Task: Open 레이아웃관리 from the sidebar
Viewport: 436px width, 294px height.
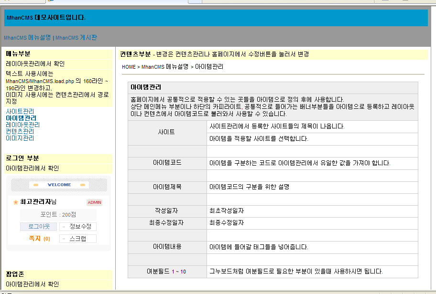Action: (22, 125)
